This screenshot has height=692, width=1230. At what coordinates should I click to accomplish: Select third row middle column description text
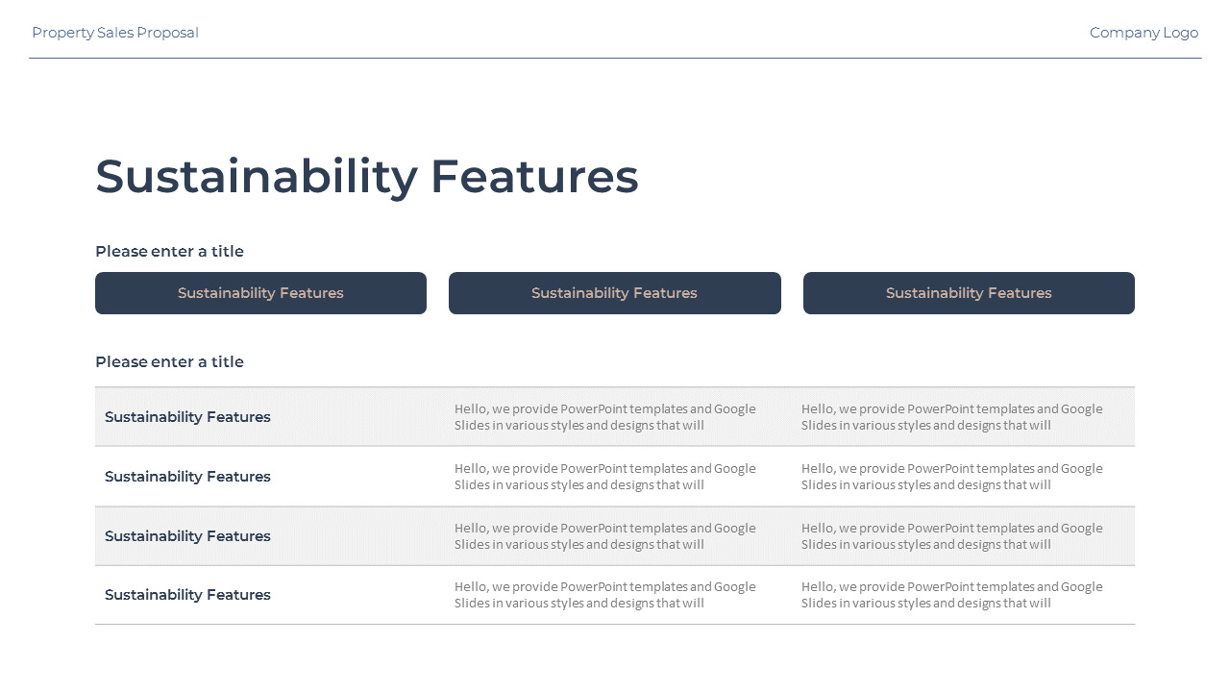pos(605,536)
